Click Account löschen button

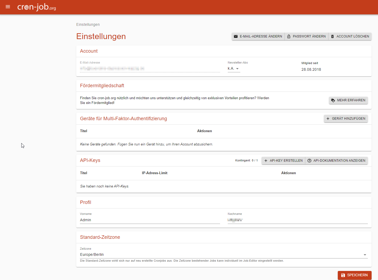tap(350, 36)
